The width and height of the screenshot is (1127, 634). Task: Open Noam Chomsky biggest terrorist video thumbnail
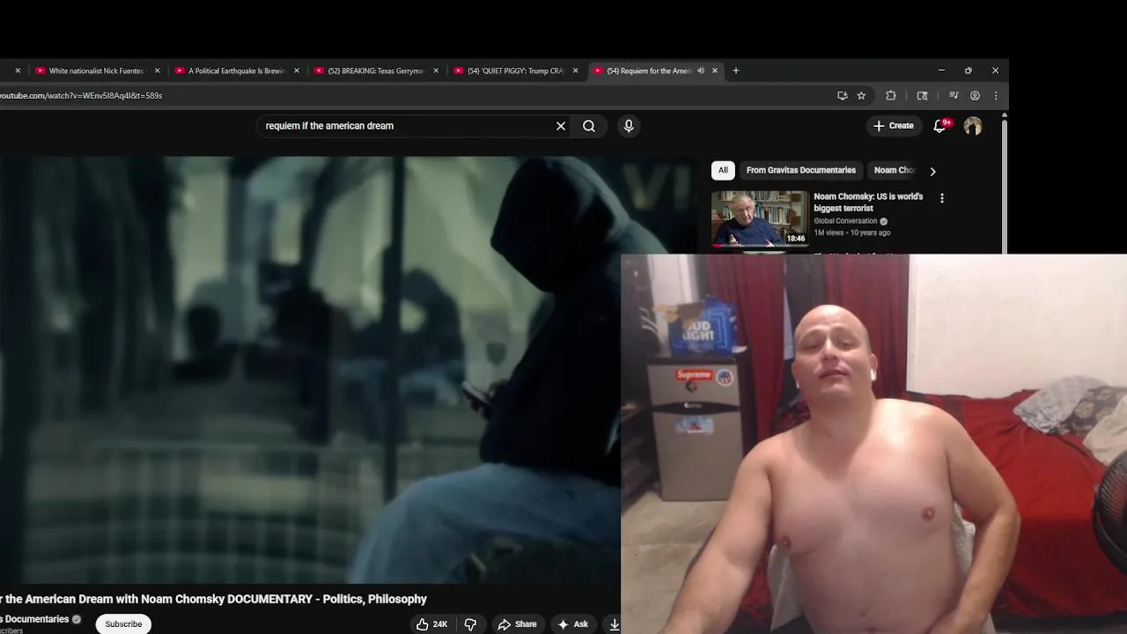pos(760,218)
